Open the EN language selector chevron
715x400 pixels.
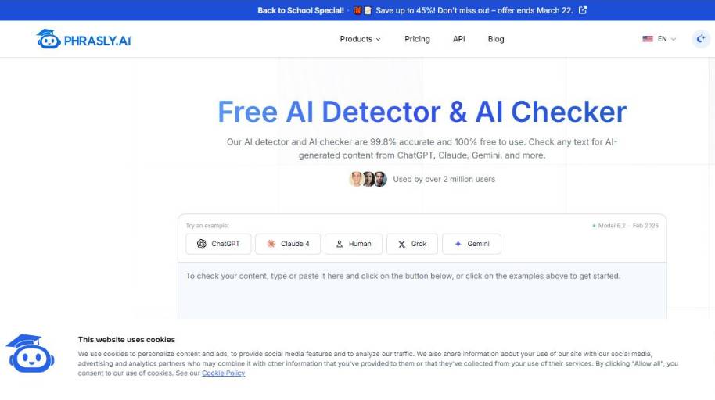pos(674,39)
